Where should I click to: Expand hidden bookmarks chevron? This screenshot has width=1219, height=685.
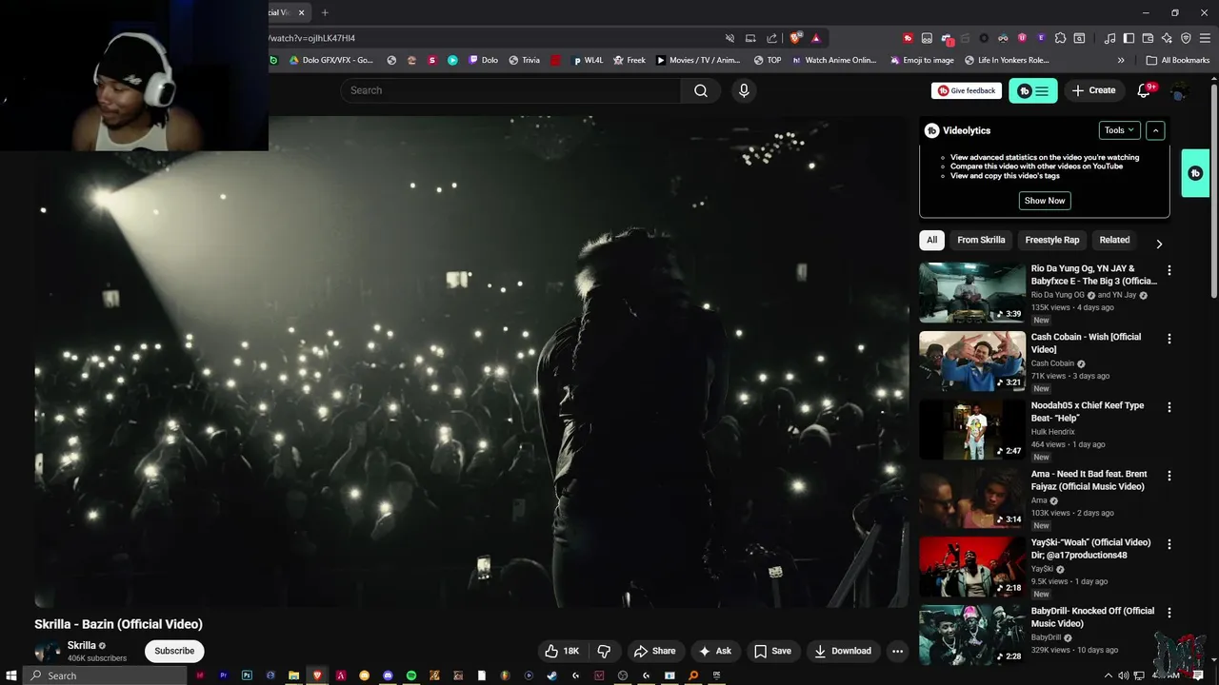tap(1121, 60)
